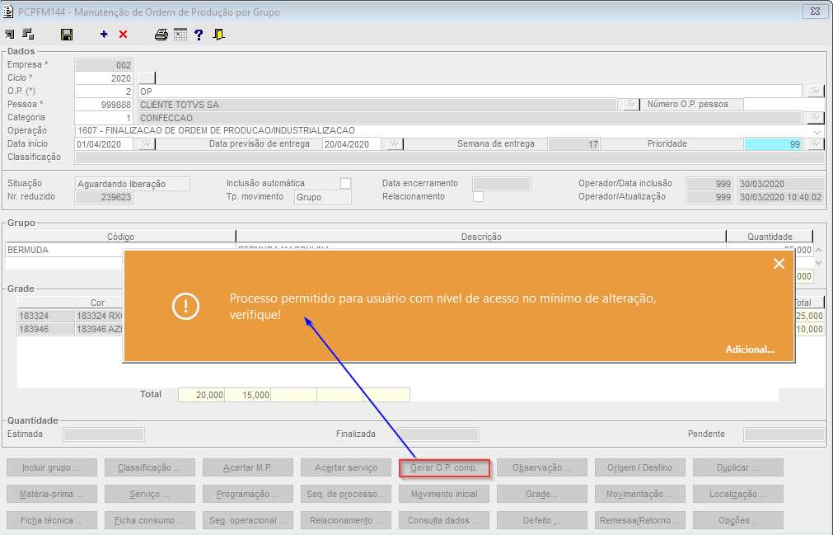Click the Consulta dados ... button
833x535 pixels.
pyautogui.click(x=444, y=520)
